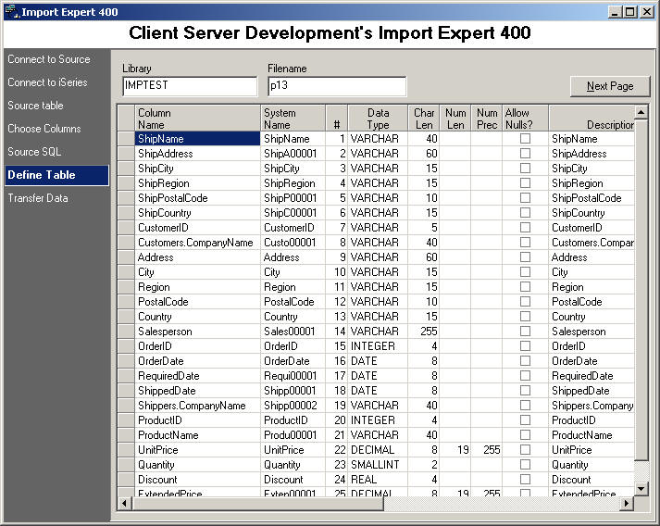660x526 pixels.
Task: Click the vertical scrollbar down arrow
Action: pos(641,489)
